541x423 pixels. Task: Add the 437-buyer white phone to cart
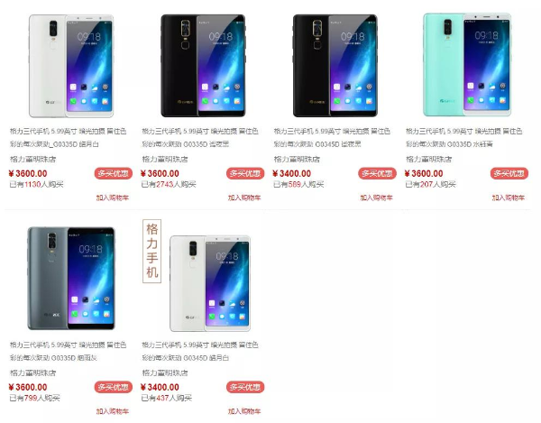pos(244,411)
